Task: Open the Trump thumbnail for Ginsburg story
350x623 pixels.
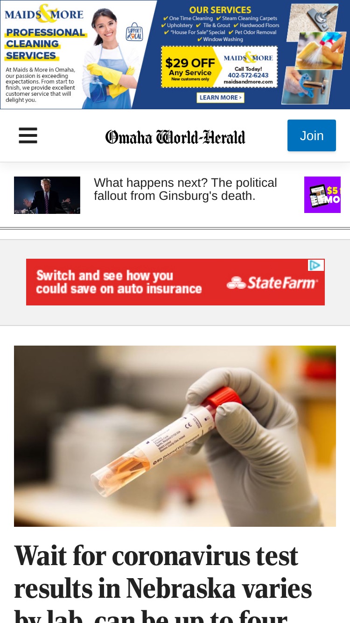Action: click(47, 195)
